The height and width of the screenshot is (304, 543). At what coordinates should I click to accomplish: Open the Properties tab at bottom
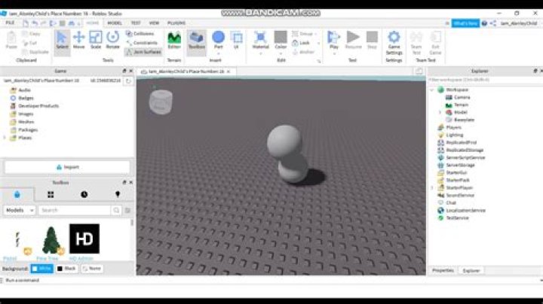pos(443,270)
